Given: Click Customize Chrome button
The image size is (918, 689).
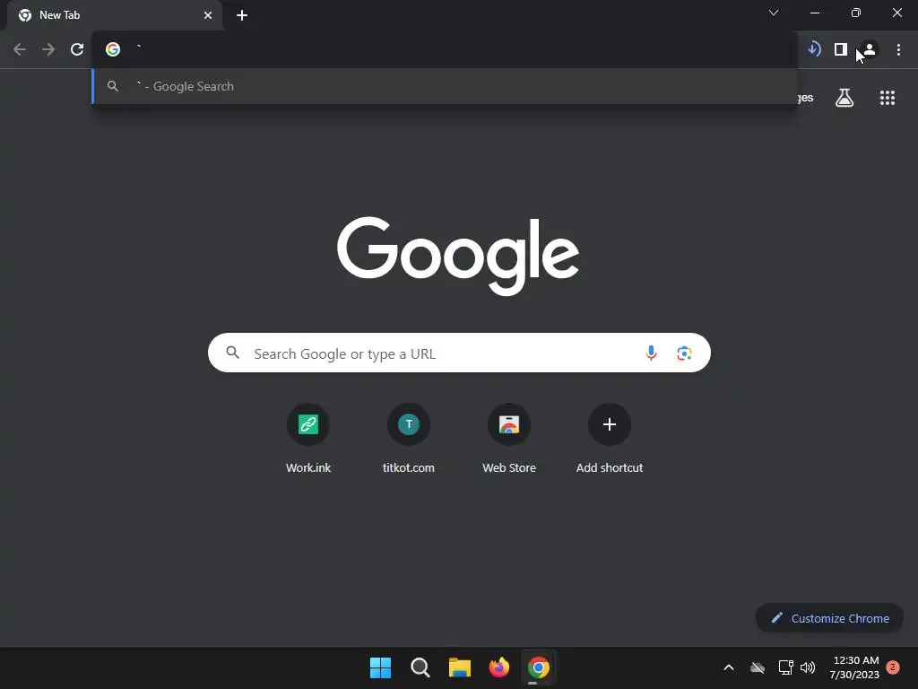Looking at the screenshot, I should point(829,618).
